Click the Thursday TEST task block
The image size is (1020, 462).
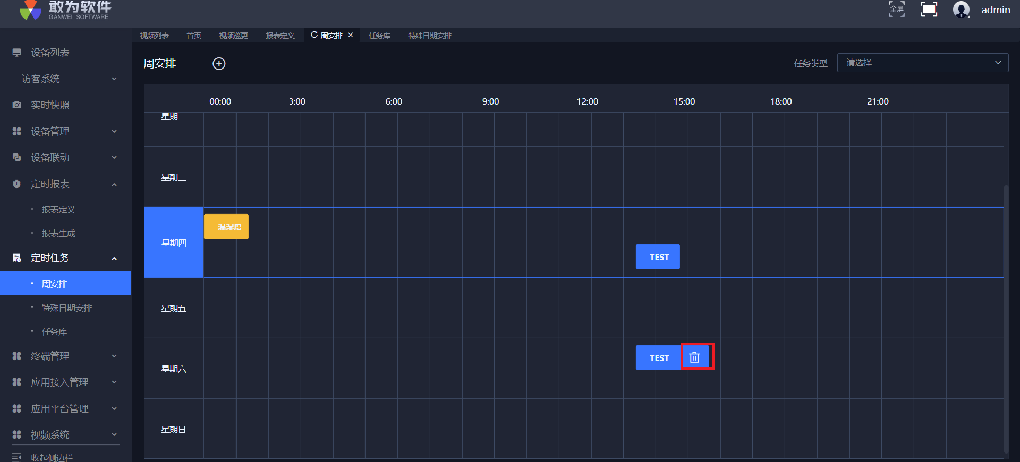pos(658,257)
